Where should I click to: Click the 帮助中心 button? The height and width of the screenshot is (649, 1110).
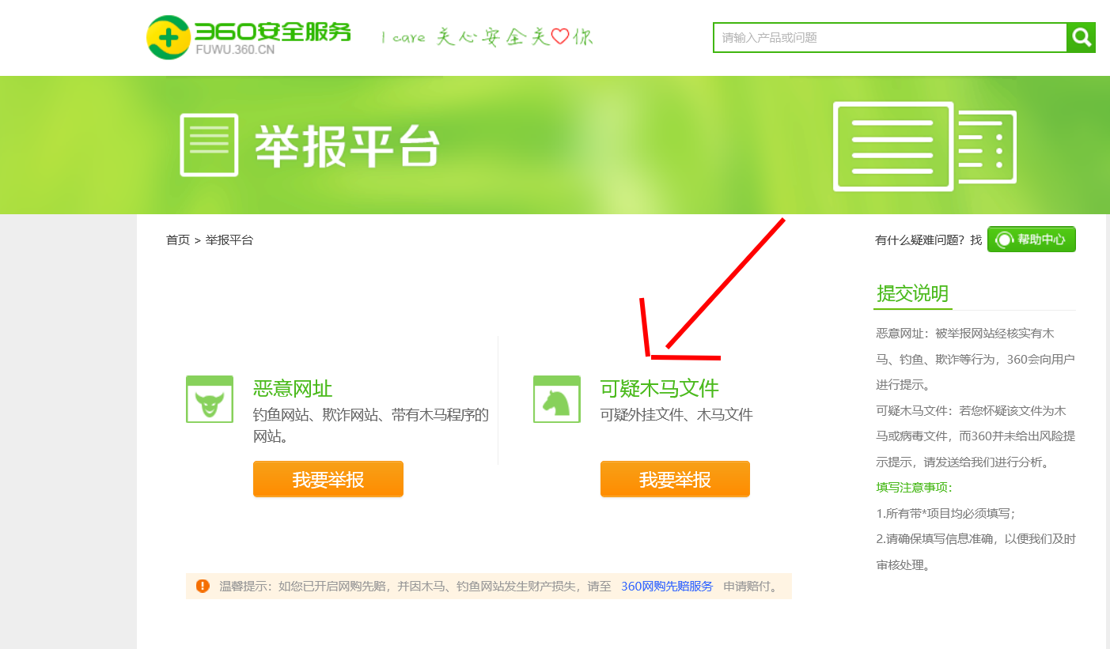(x=1031, y=239)
